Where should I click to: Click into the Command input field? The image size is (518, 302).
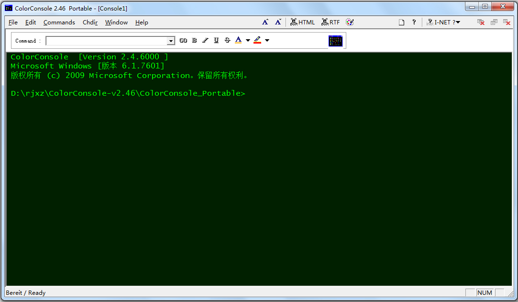click(x=106, y=41)
